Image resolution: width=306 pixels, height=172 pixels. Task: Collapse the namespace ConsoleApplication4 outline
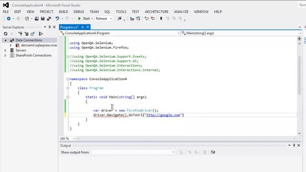point(68,79)
